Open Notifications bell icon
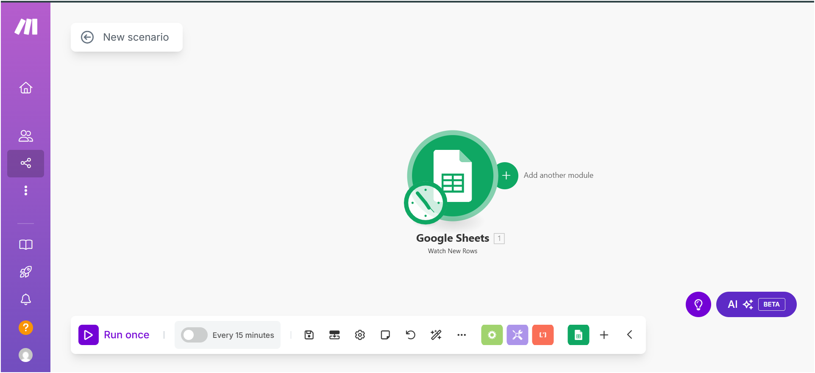 (x=26, y=299)
